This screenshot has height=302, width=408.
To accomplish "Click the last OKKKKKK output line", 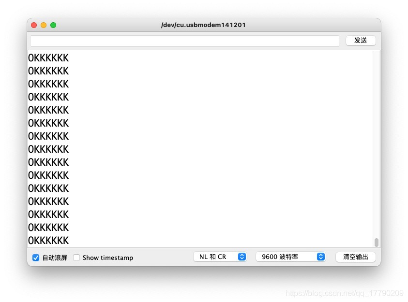I will pyautogui.click(x=48, y=241).
